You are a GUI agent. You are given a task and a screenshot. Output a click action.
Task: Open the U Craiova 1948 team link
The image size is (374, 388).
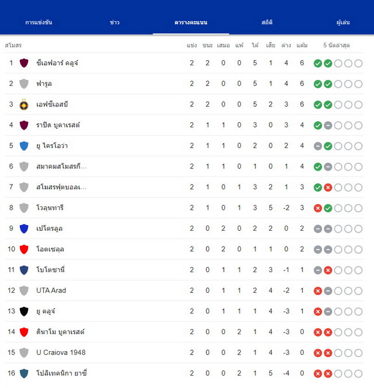(x=61, y=352)
